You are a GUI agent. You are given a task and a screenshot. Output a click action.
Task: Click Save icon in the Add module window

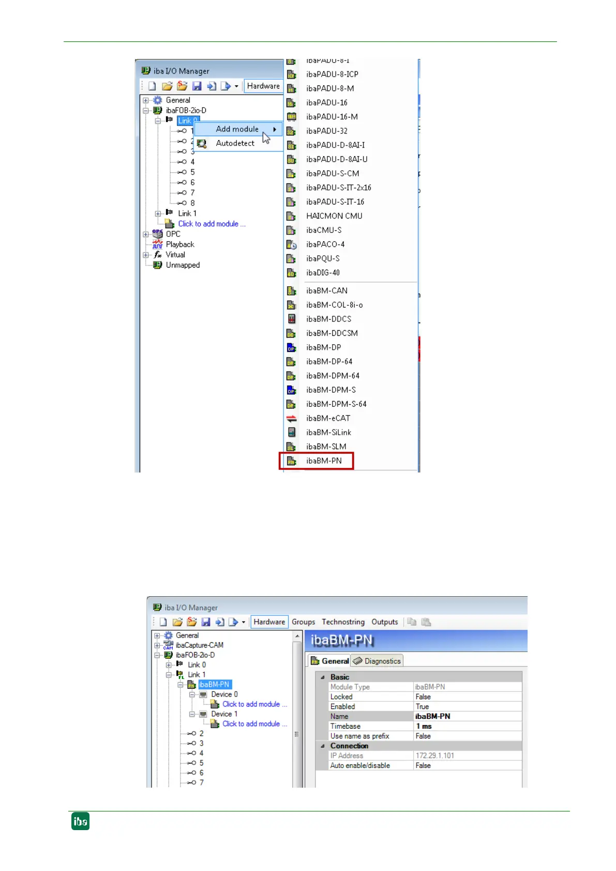(x=197, y=86)
